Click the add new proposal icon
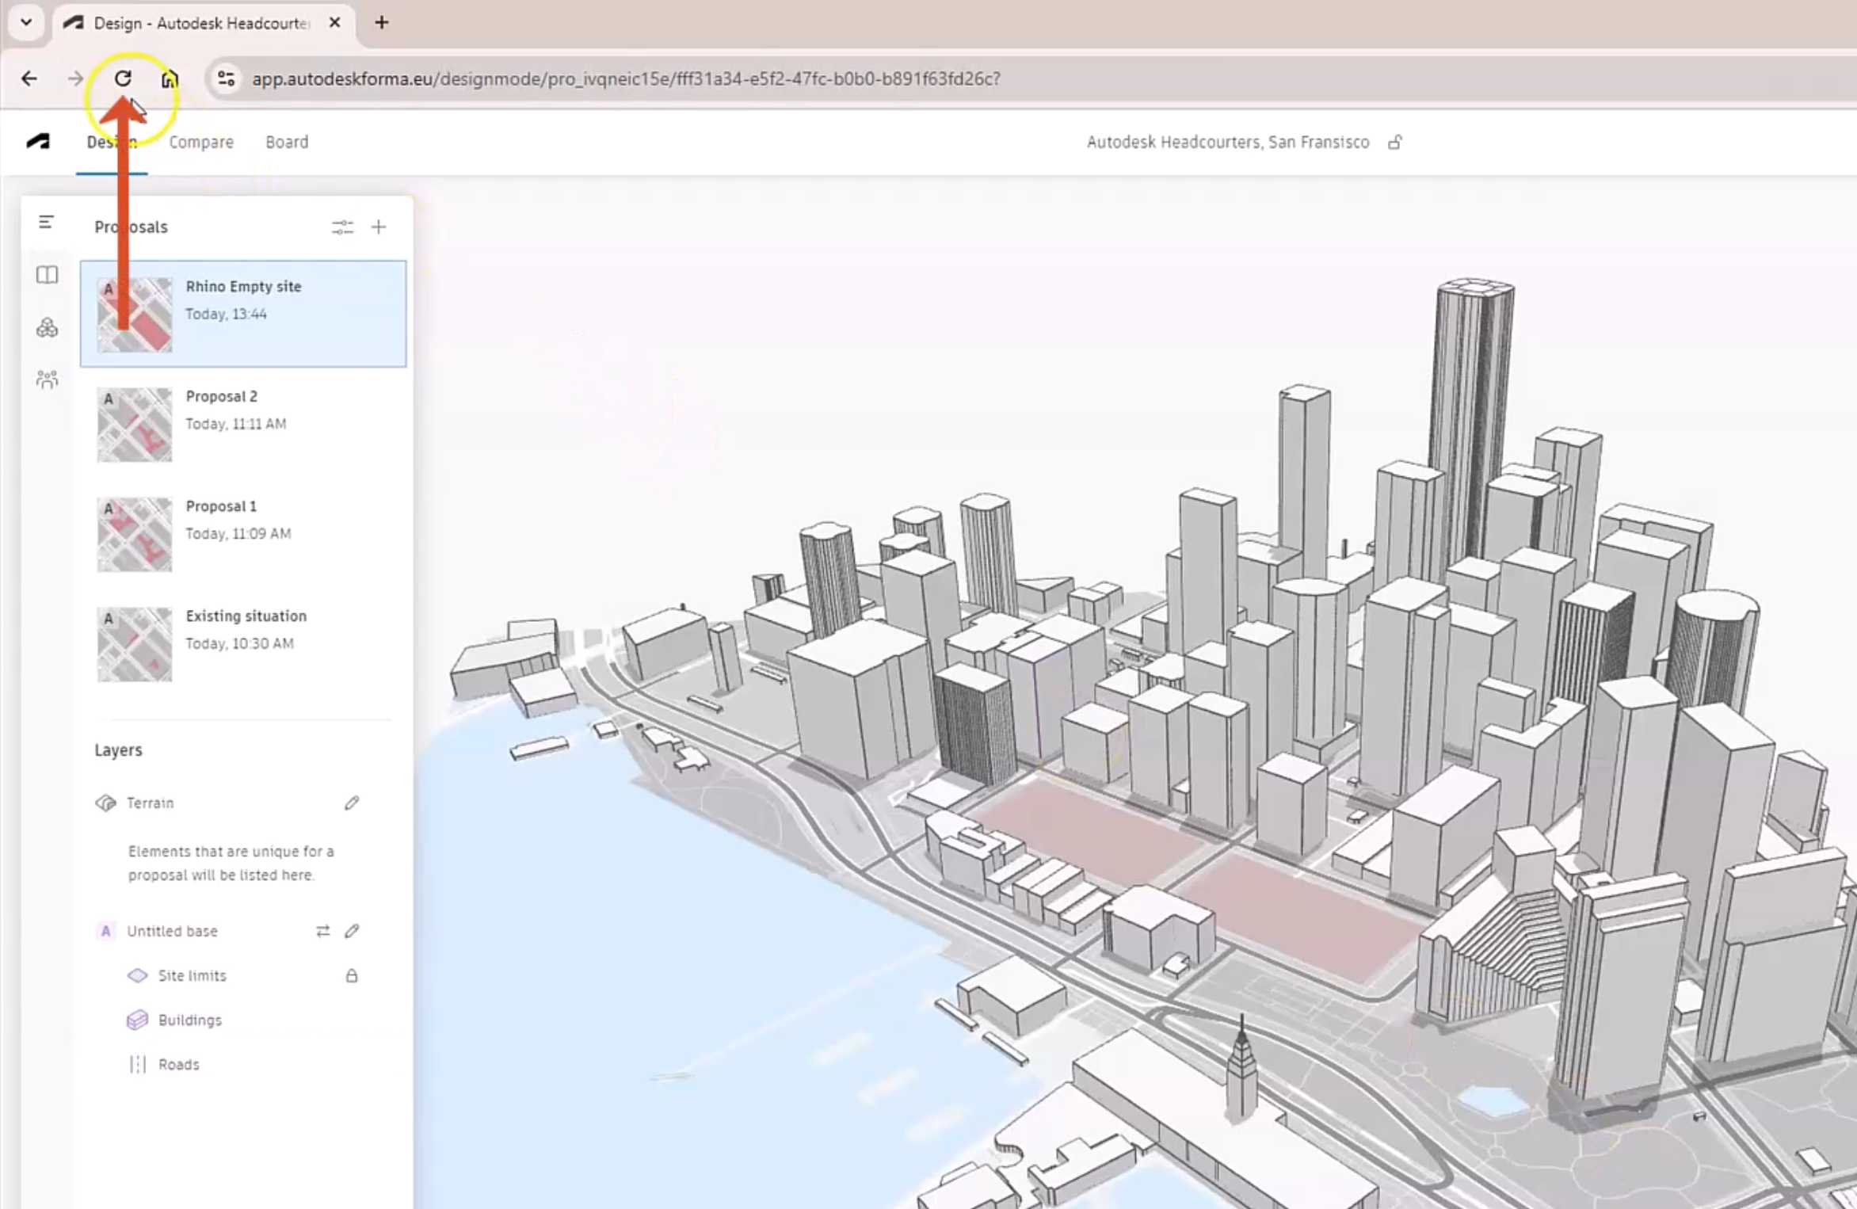 [x=379, y=225]
